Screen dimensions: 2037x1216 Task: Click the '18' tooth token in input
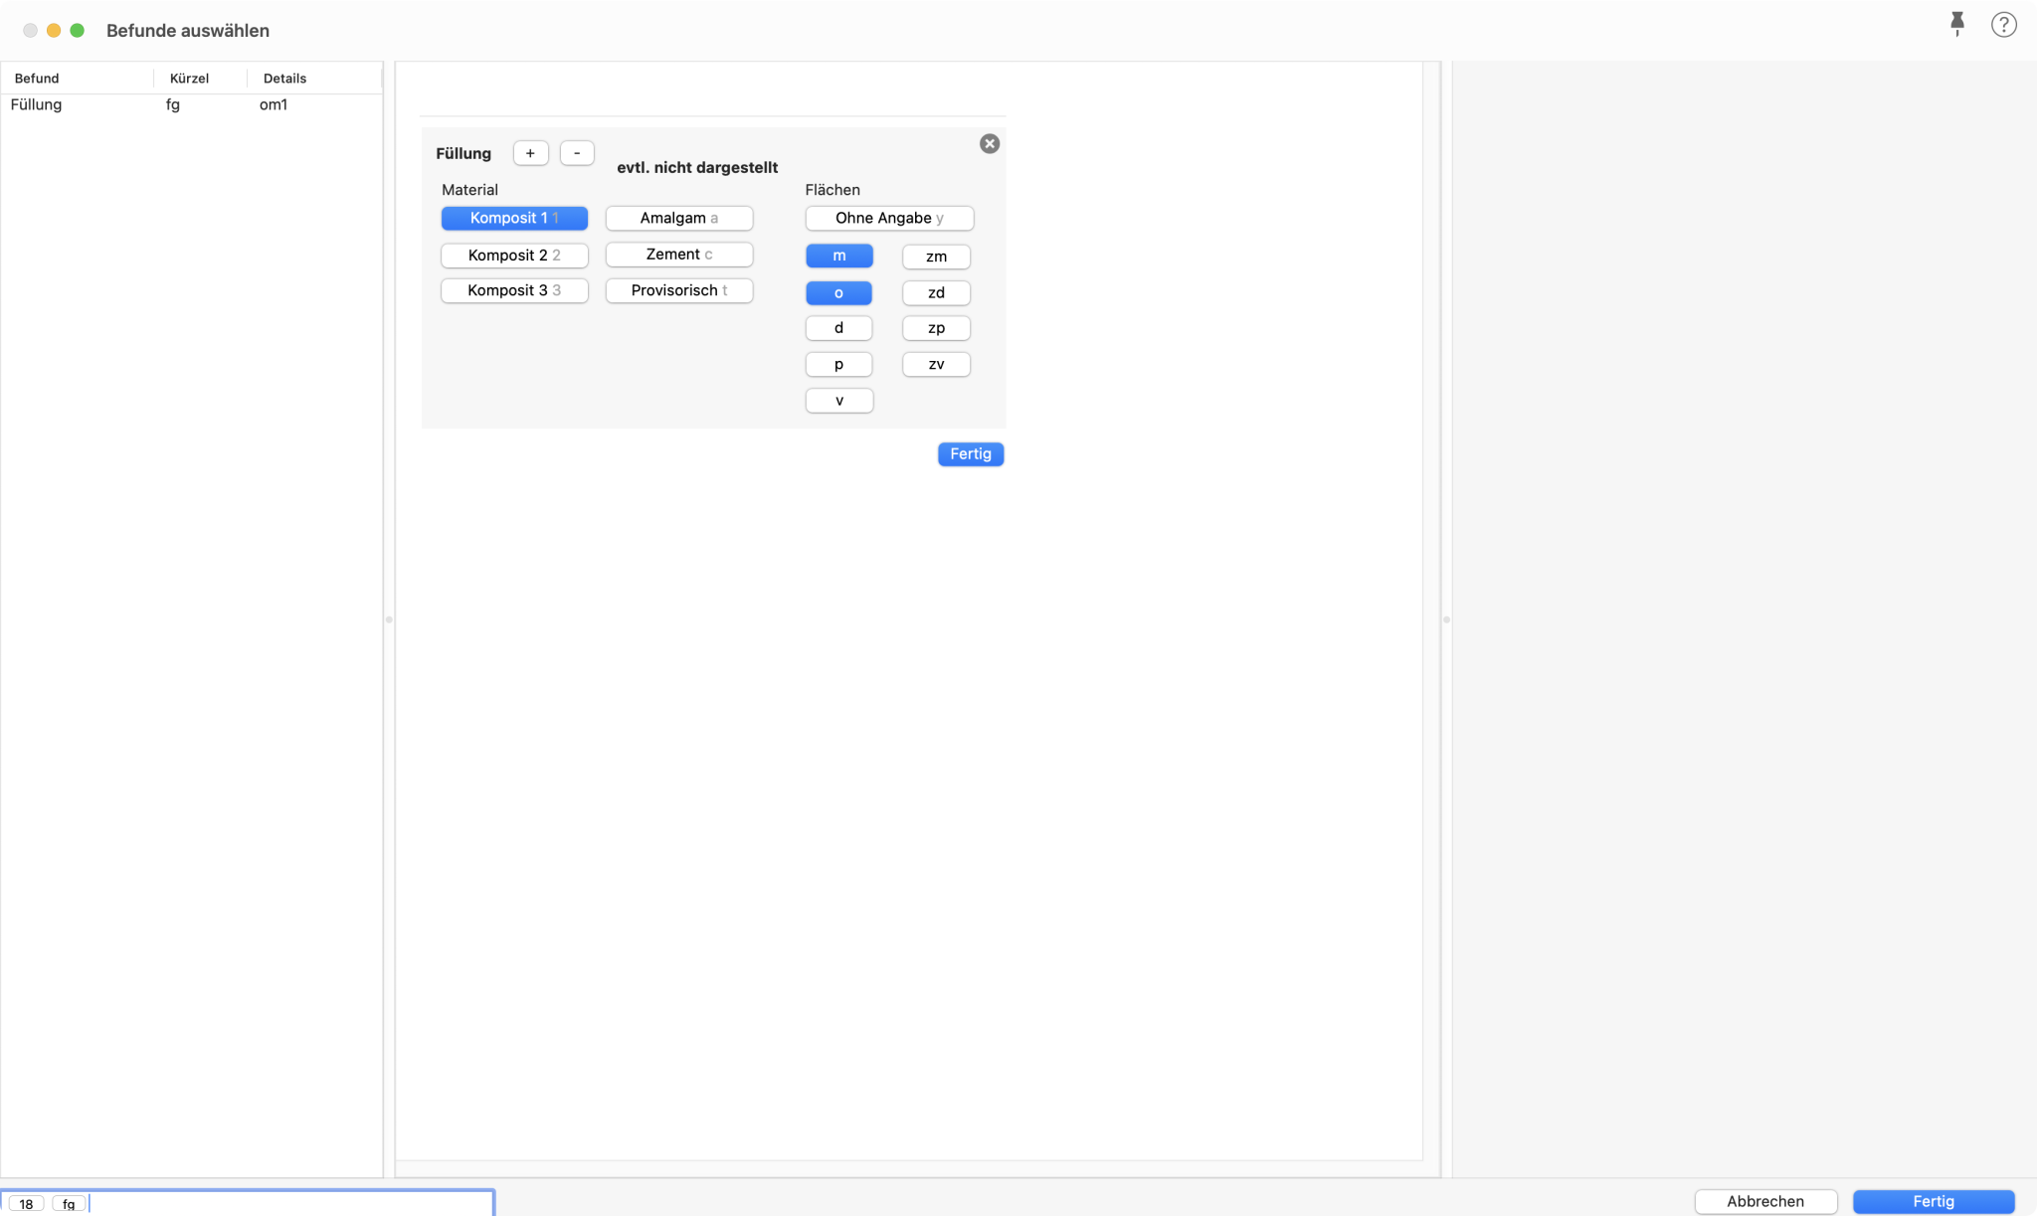26,1204
